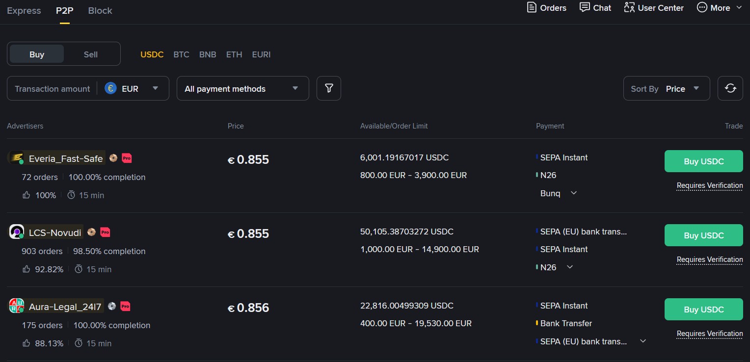Select the EURI coin tab
The width and height of the screenshot is (750, 362).
point(261,54)
